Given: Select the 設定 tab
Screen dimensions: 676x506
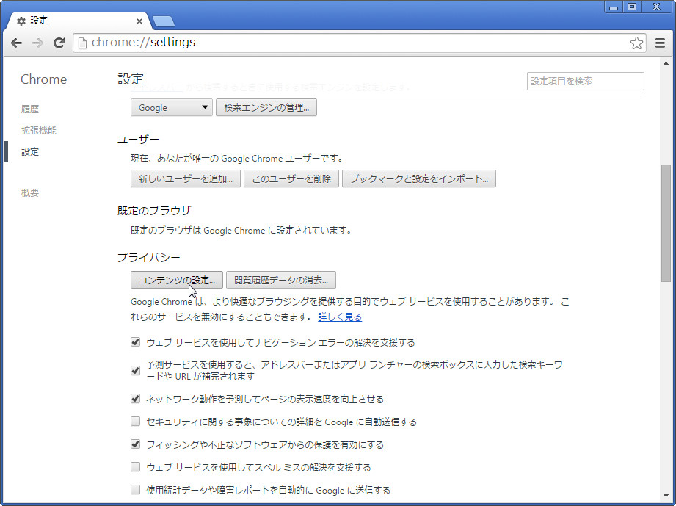Looking at the screenshot, I should coord(78,21).
